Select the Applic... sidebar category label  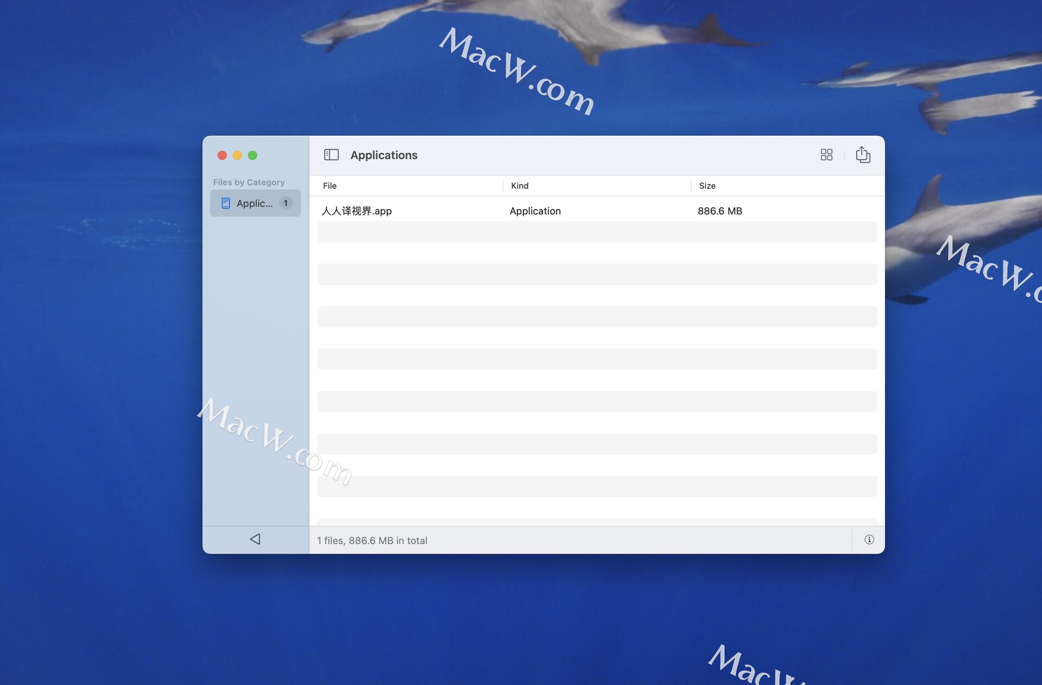coord(255,203)
